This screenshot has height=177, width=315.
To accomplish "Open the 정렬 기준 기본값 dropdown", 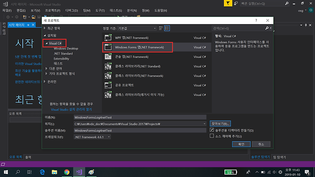I will 137,28.
